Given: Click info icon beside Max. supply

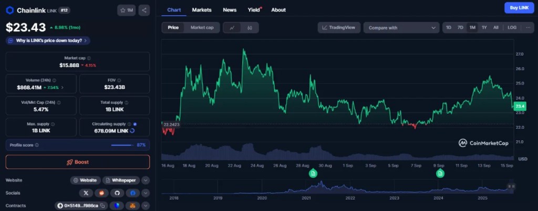Looking at the screenshot, I should pyautogui.click(x=53, y=124).
